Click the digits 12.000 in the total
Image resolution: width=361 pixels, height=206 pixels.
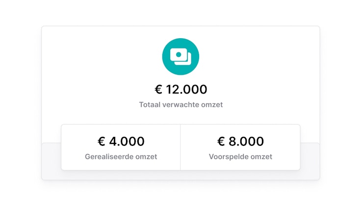186,90
